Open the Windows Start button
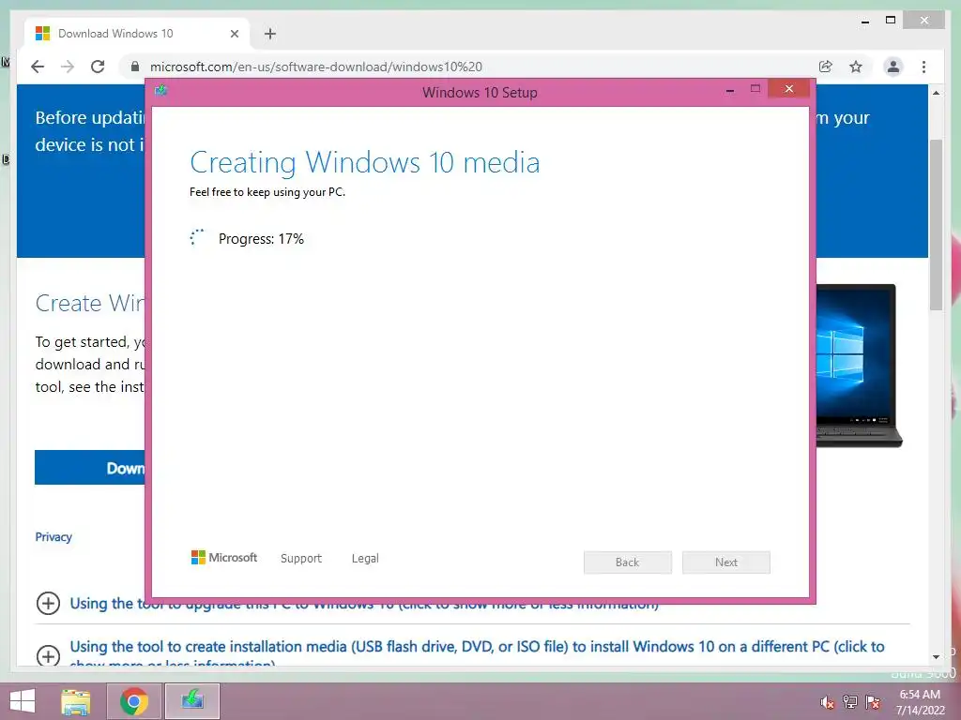 tap(23, 701)
